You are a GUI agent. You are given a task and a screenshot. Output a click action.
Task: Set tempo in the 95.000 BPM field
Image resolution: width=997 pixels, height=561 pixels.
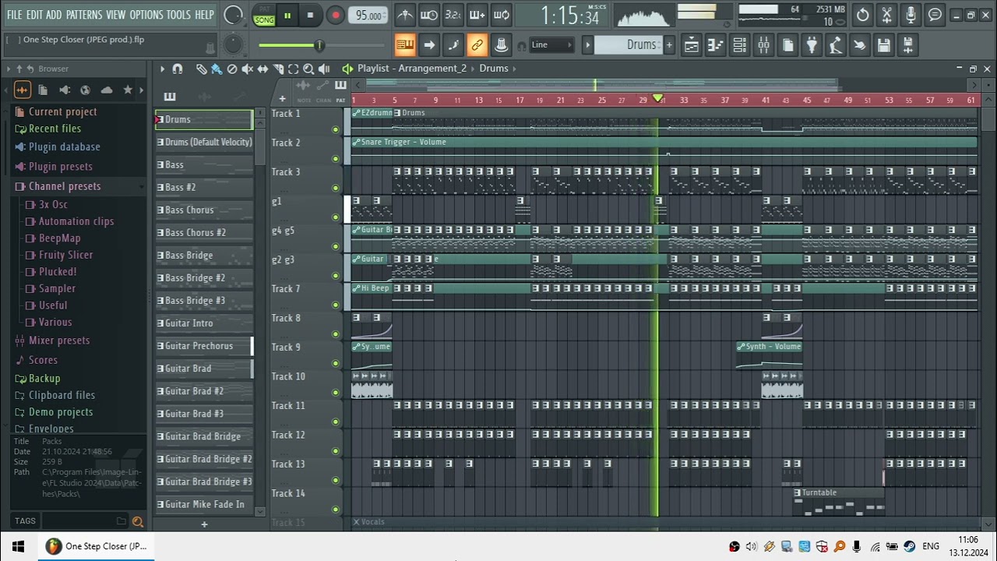[x=368, y=16]
